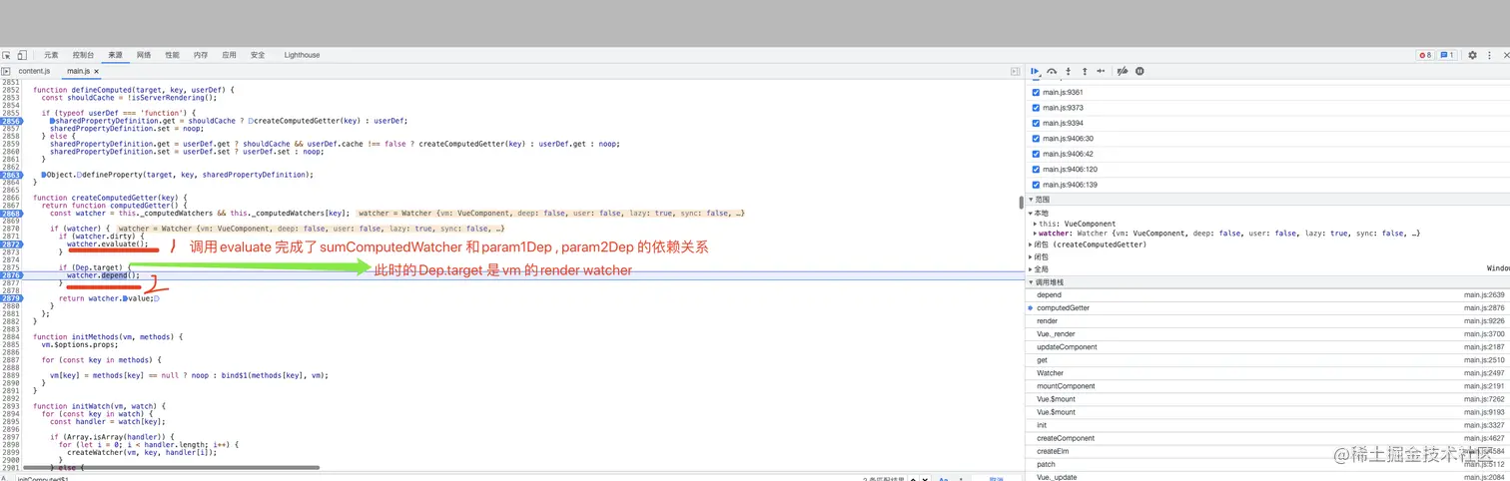Image resolution: width=1510 pixels, height=481 pixels.
Task: Open the 应用 application panel tab
Action: coord(230,55)
